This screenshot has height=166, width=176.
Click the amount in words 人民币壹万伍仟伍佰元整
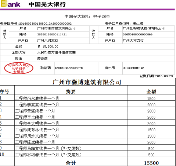point(57,52)
